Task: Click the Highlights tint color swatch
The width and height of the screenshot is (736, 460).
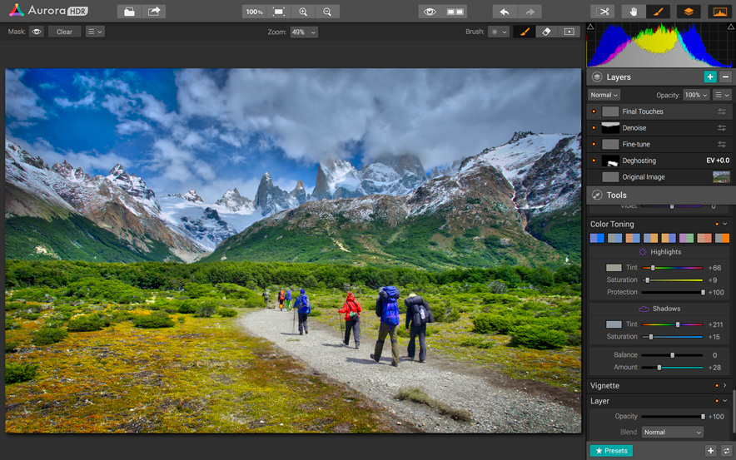Action: coord(614,268)
